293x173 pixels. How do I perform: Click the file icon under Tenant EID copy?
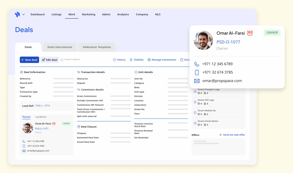pos(205,104)
